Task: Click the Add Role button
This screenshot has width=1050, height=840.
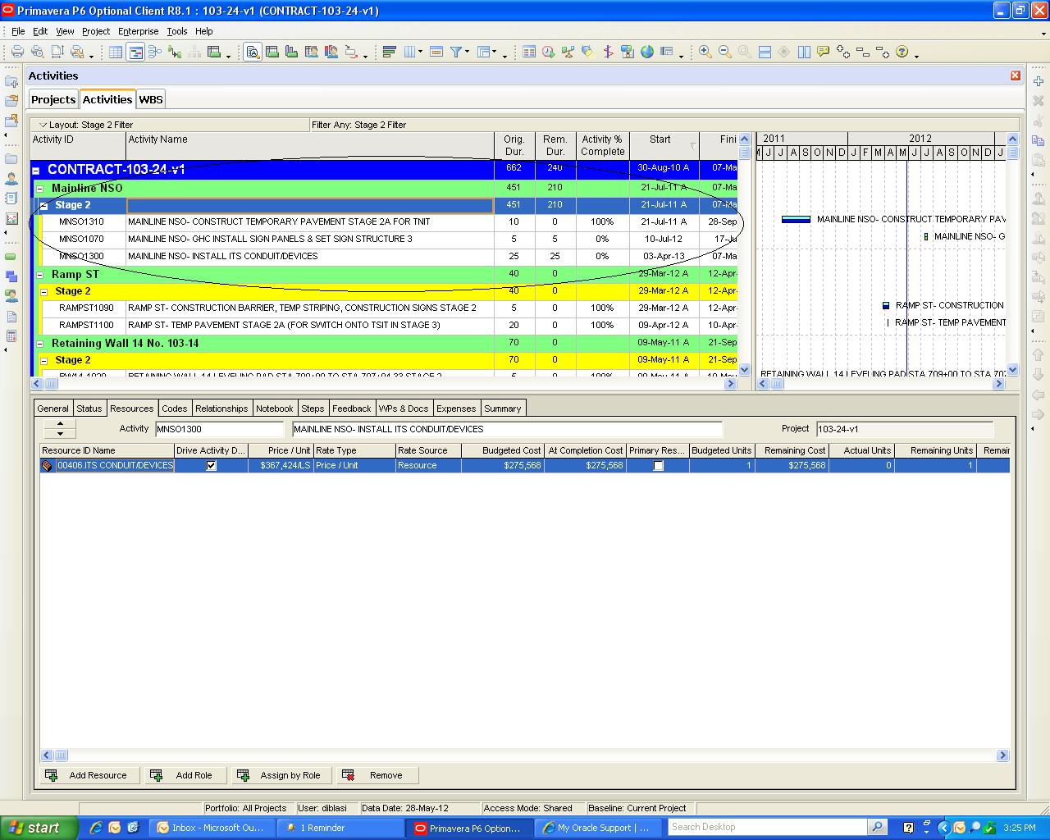Action: click(x=185, y=775)
